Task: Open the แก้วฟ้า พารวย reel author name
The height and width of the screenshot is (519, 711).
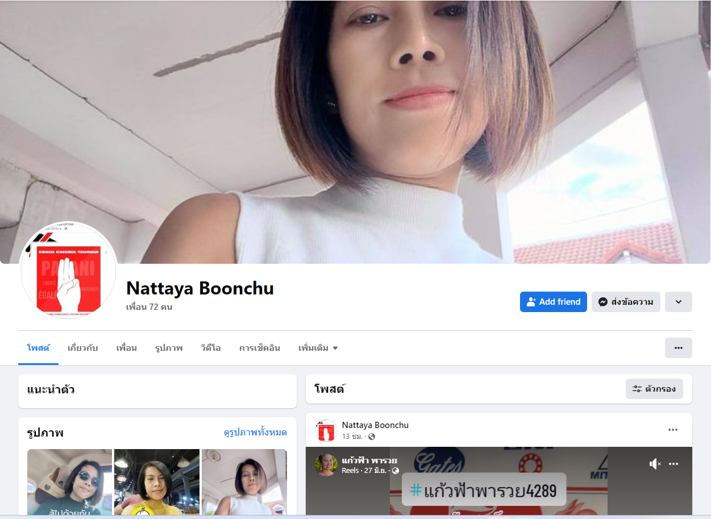Action: (x=369, y=460)
